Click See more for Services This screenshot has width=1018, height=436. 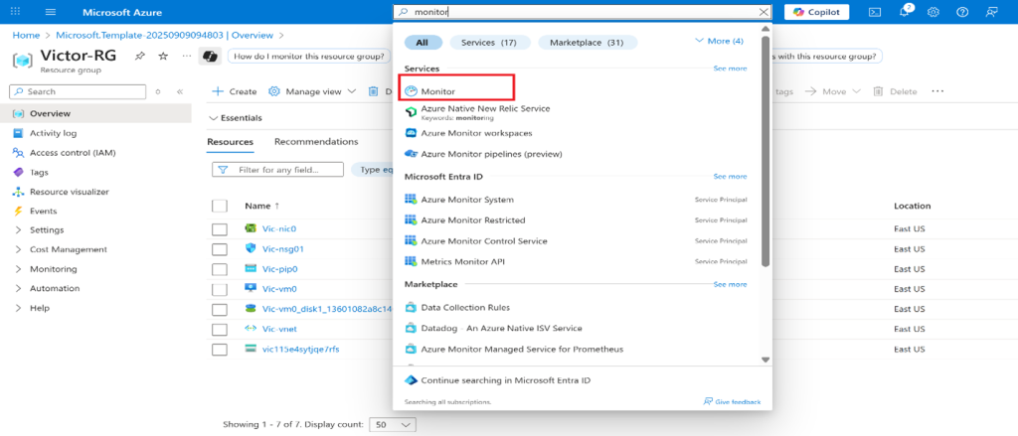coord(730,69)
